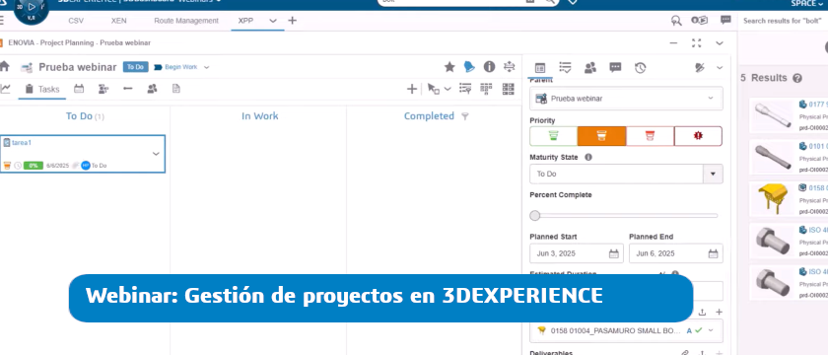Add a new dashboard tab

click(292, 21)
